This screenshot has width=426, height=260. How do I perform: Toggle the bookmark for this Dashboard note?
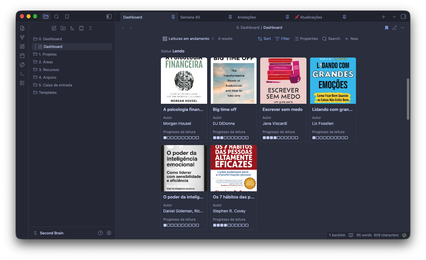coord(387,28)
